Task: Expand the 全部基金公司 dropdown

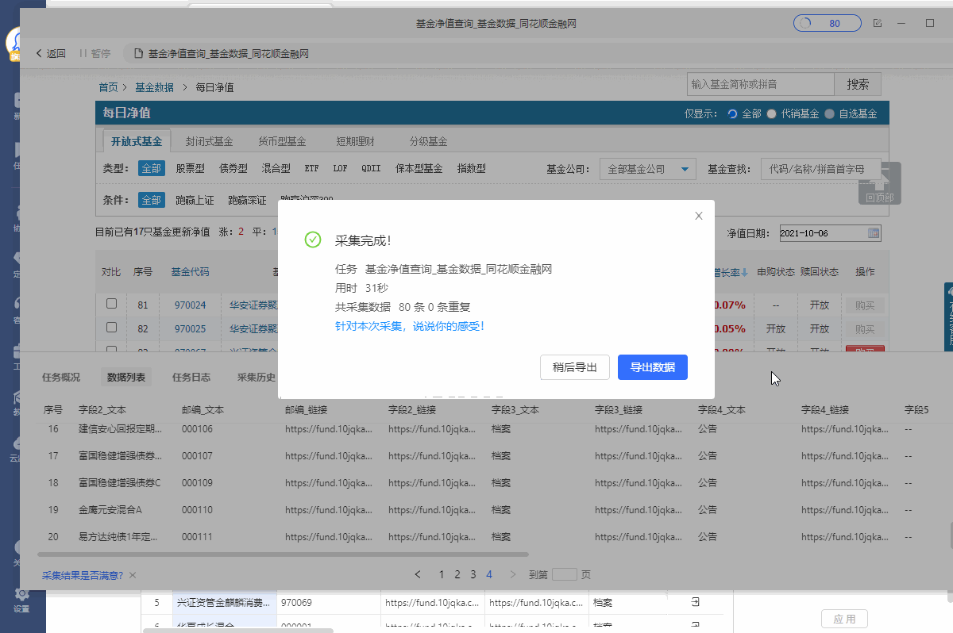Action: tap(647, 169)
